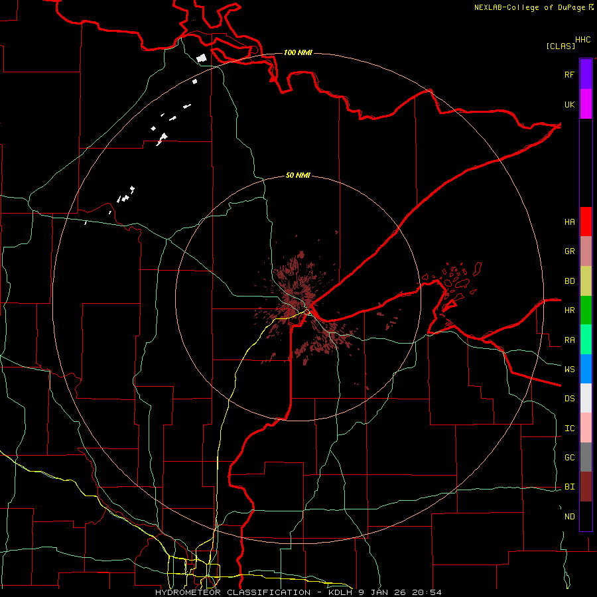This screenshot has height=597, width=597.
Task: Click the mint RA legend swatch
Action: (x=586, y=340)
